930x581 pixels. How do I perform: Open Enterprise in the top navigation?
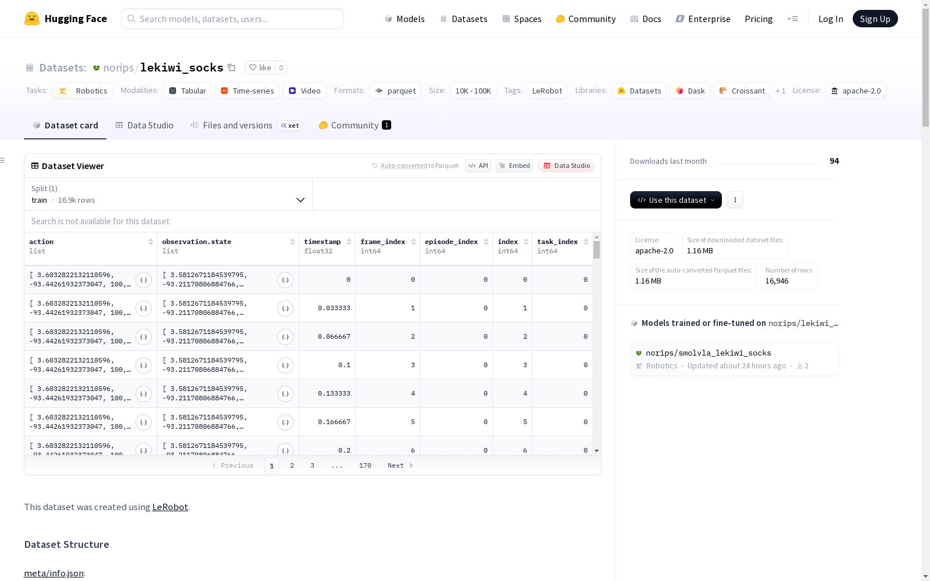point(703,19)
